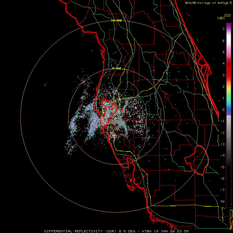Click the 6 value on color scale
The image size is (233, 233).
(x=223, y=41)
